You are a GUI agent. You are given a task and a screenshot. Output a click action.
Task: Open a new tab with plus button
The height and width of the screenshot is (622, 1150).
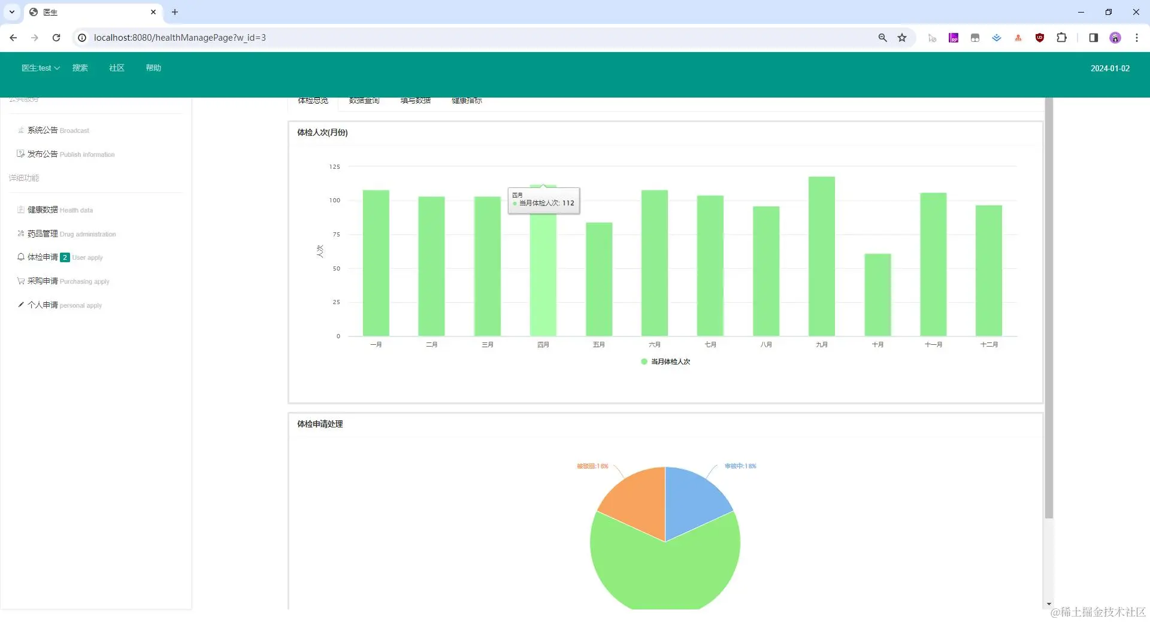coord(175,12)
